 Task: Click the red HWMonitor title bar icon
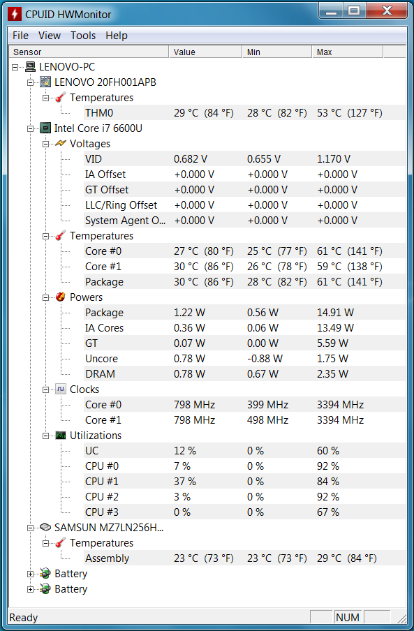(x=15, y=14)
